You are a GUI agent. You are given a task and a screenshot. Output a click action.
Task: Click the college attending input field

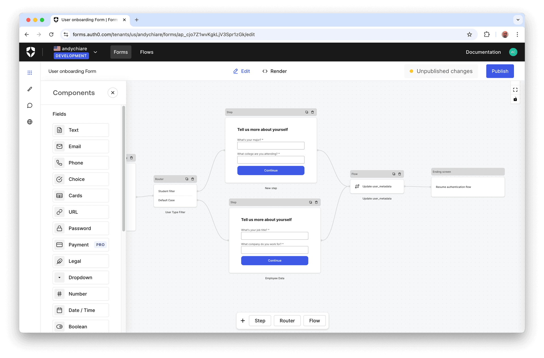271,160
